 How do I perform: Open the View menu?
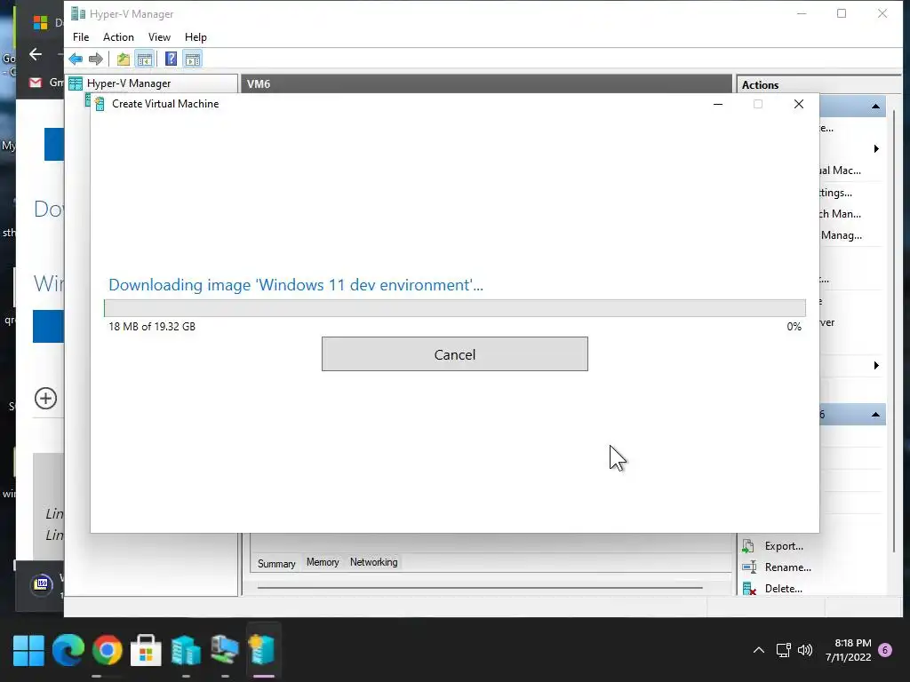click(x=159, y=37)
